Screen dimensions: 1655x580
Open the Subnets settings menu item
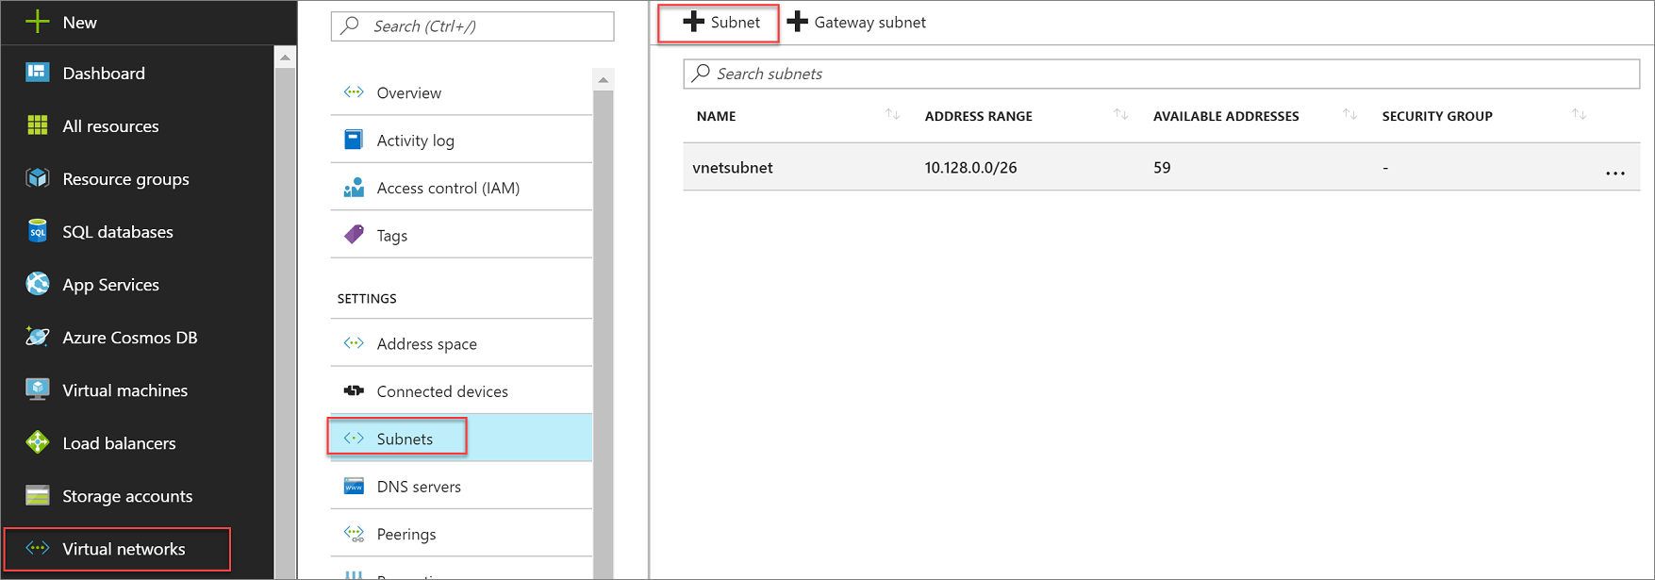point(405,439)
